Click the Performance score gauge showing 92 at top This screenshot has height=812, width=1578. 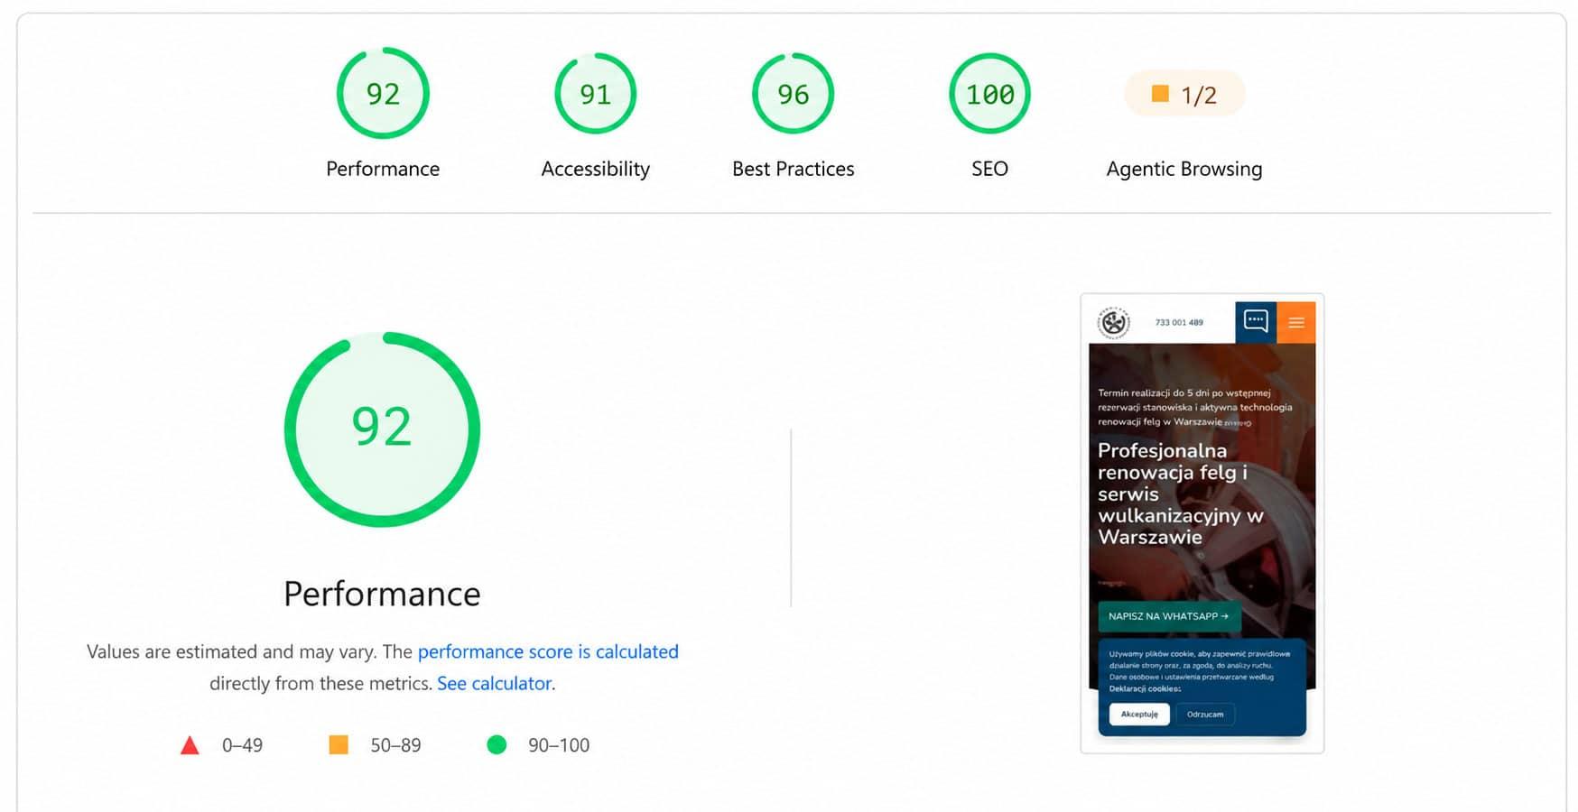383,94
